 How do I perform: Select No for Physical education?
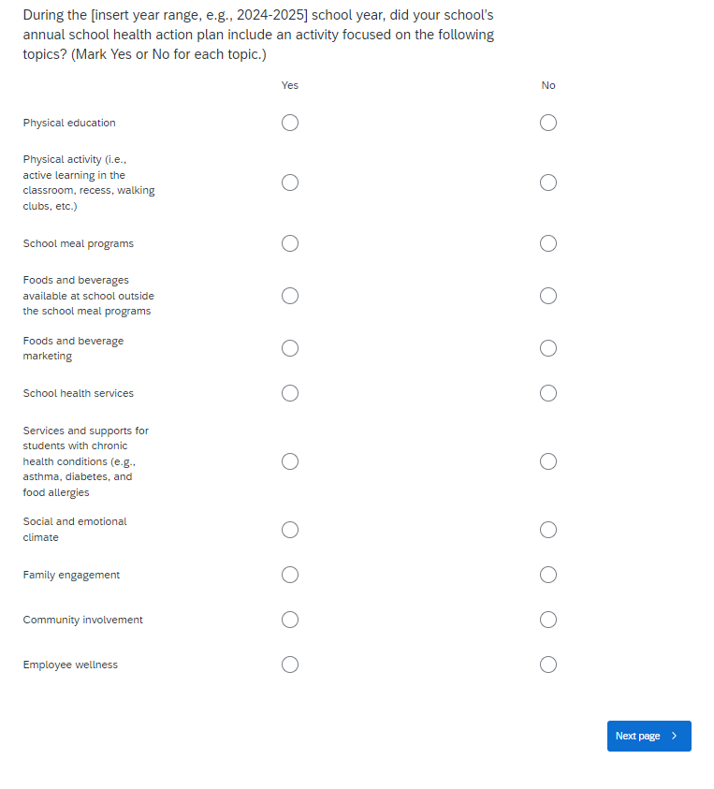548,123
